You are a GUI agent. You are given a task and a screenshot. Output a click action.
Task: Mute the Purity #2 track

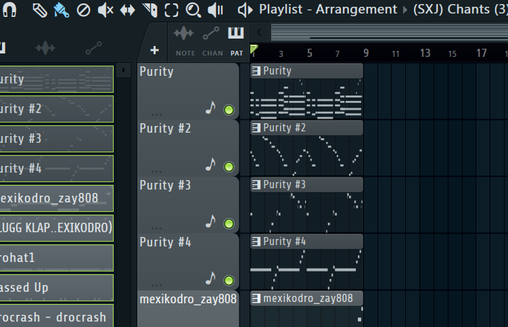click(x=229, y=167)
